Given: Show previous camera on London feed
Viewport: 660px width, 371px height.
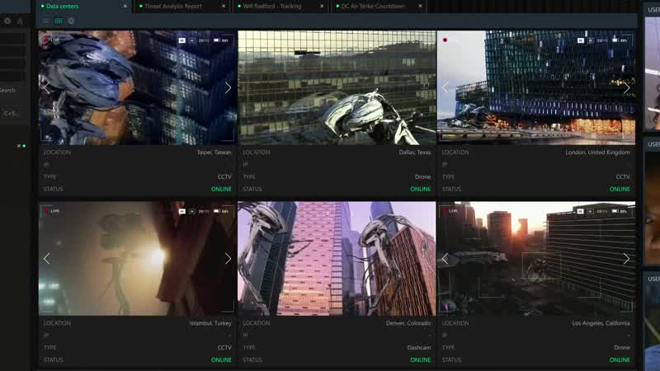Looking at the screenshot, I should (x=445, y=87).
